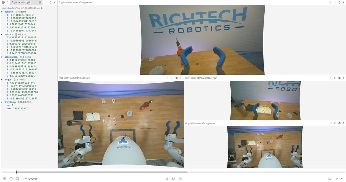Click the diff mode icon in Raw Messages panel

pos(3,2)
